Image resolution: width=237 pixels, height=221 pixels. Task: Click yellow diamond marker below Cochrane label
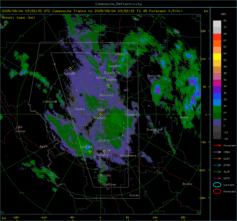click(90, 152)
